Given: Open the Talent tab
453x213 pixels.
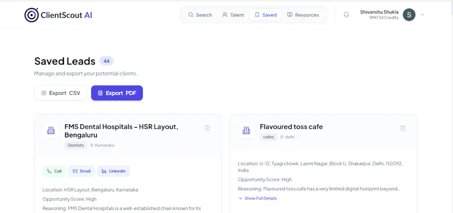Looking at the screenshot, I should pyautogui.click(x=233, y=15).
